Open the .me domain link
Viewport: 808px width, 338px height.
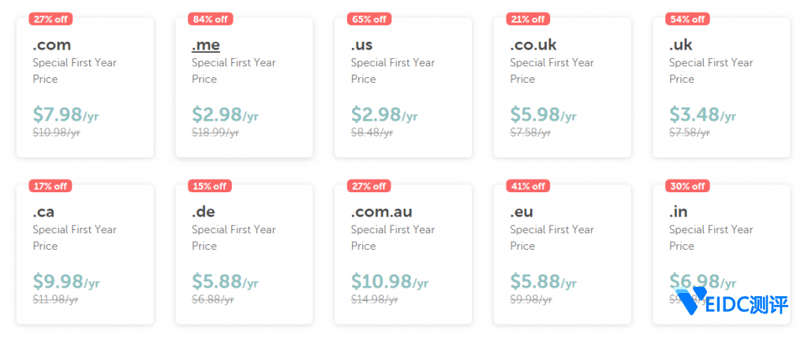point(205,45)
